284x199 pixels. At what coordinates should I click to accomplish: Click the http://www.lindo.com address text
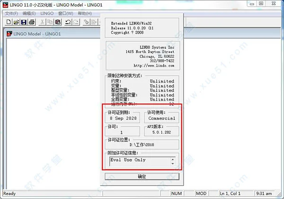click(154, 65)
